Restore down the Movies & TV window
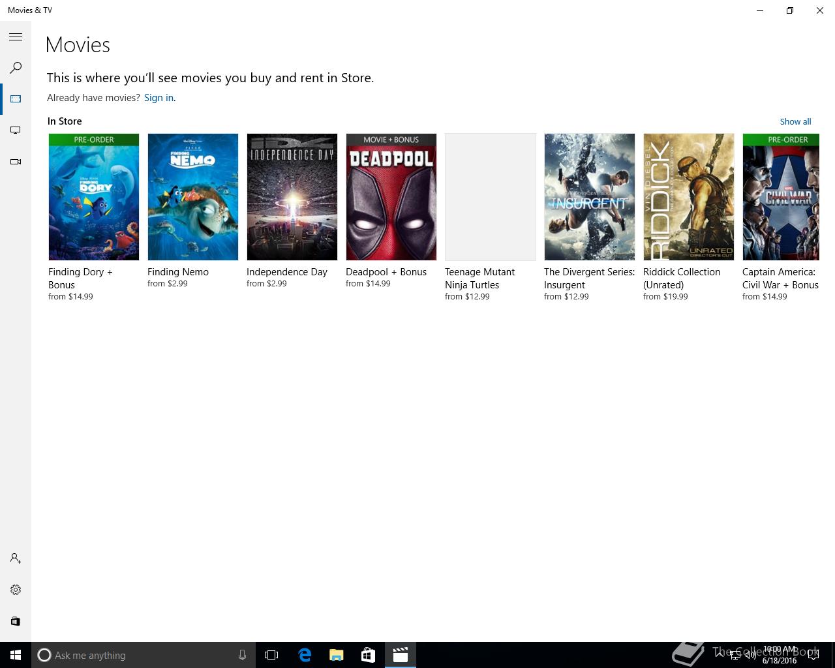835x668 pixels. [790, 10]
